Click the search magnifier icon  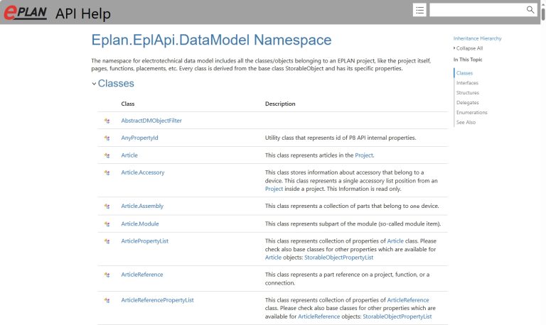[x=530, y=9]
